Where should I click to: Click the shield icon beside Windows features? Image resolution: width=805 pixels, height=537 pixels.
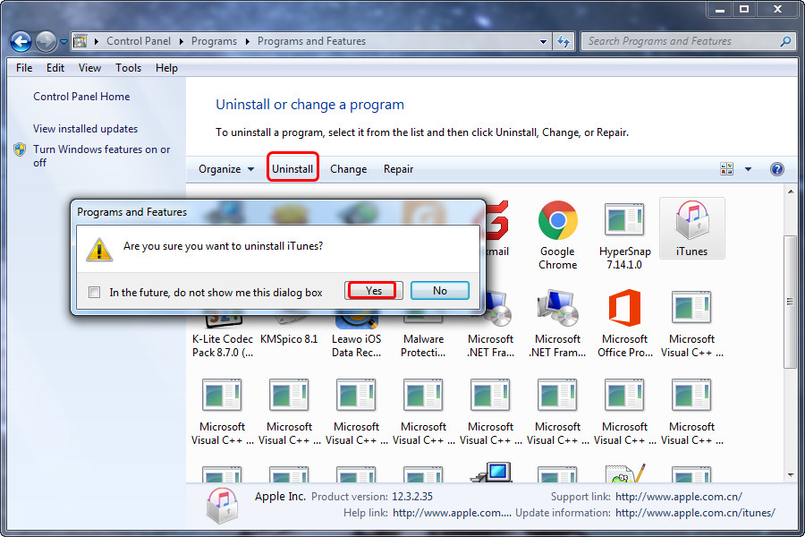[20, 149]
